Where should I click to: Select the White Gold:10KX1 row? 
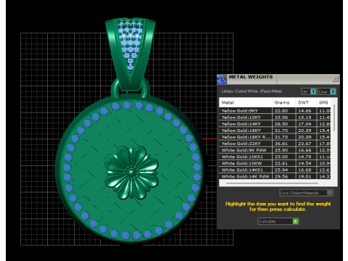pyautogui.click(x=275, y=157)
